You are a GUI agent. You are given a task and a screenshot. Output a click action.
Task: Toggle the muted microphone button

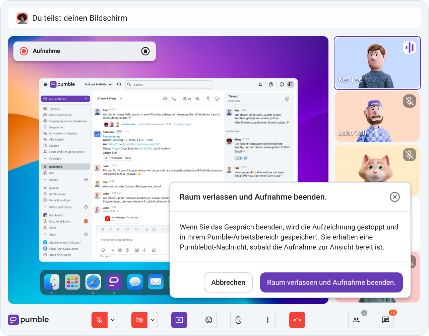100,320
